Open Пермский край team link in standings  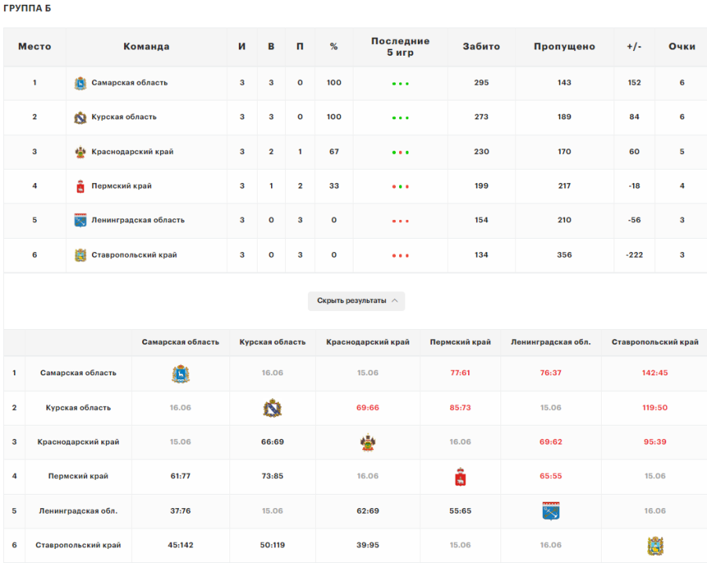point(121,186)
